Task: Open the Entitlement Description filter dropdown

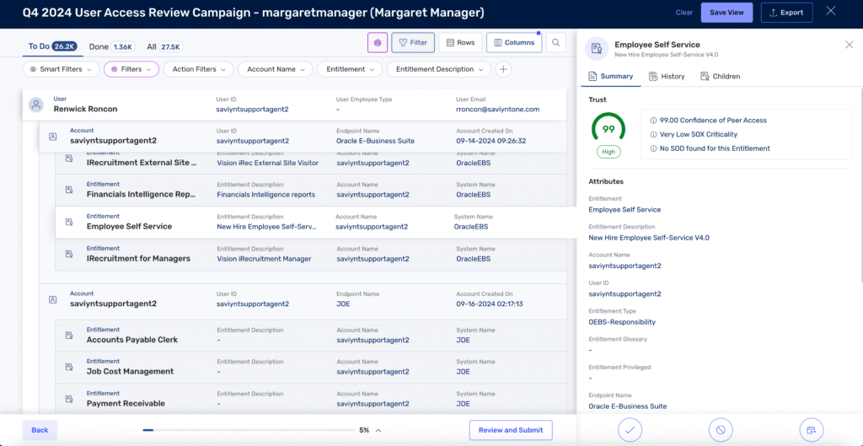Action: click(439, 69)
